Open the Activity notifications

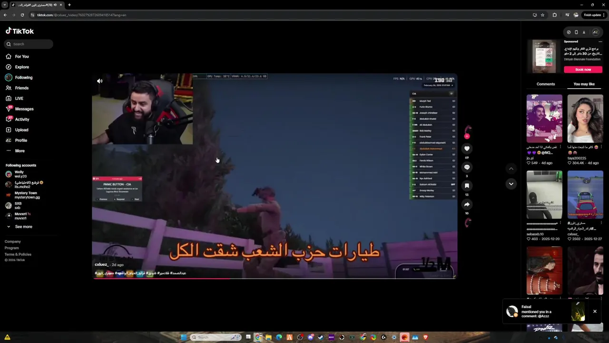coord(18,119)
